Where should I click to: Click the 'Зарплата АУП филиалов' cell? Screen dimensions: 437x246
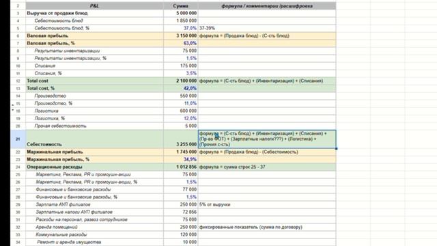pos(94,205)
